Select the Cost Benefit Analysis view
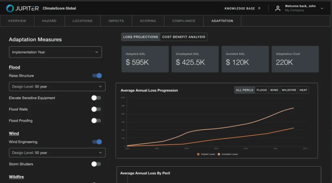This screenshot has width=332, height=183. coord(184,37)
